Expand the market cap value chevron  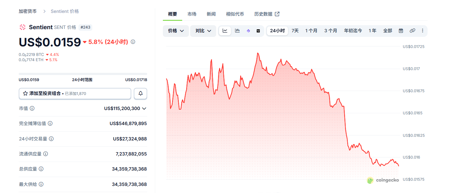pos(144,108)
